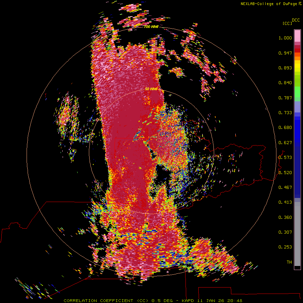The height and width of the screenshot is (303, 303).
Task: Click the pink top segment of color bar
Action: click(x=297, y=36)
